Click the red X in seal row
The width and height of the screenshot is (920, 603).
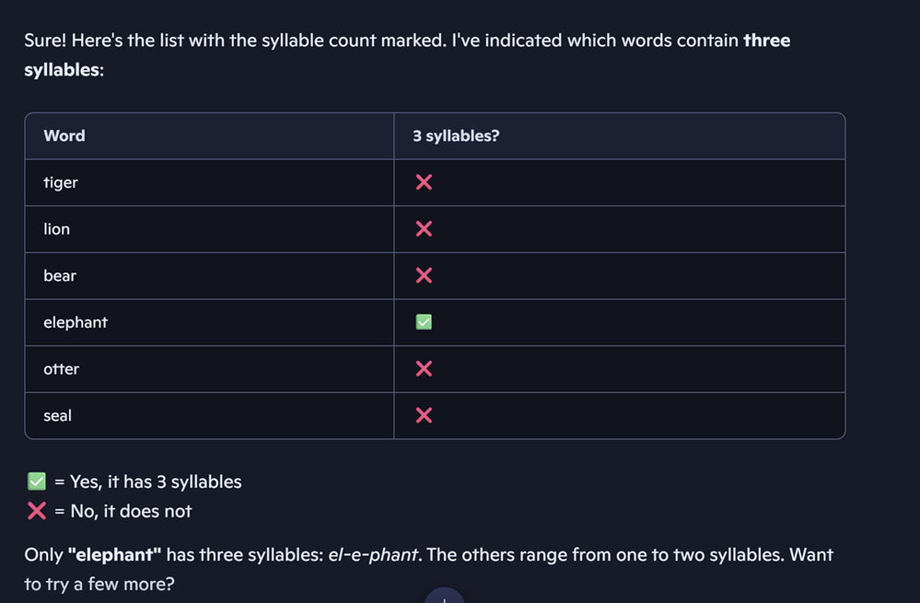[x=424, y=415]
